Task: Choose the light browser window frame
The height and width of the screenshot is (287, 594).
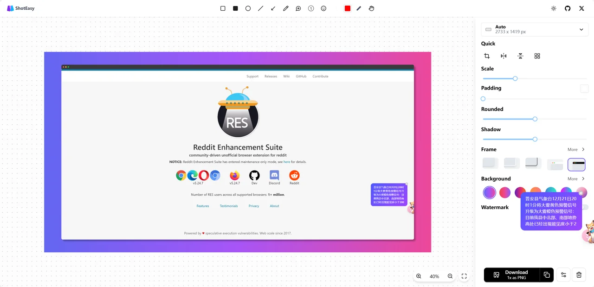Action: pos(555,164)
